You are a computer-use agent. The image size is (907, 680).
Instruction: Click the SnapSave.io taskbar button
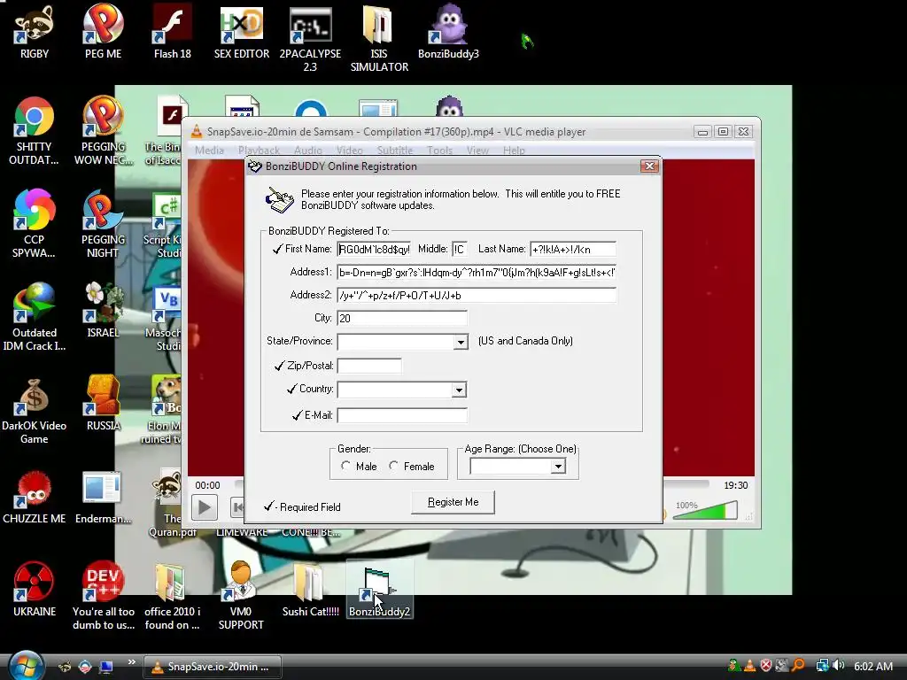point(213,667)
